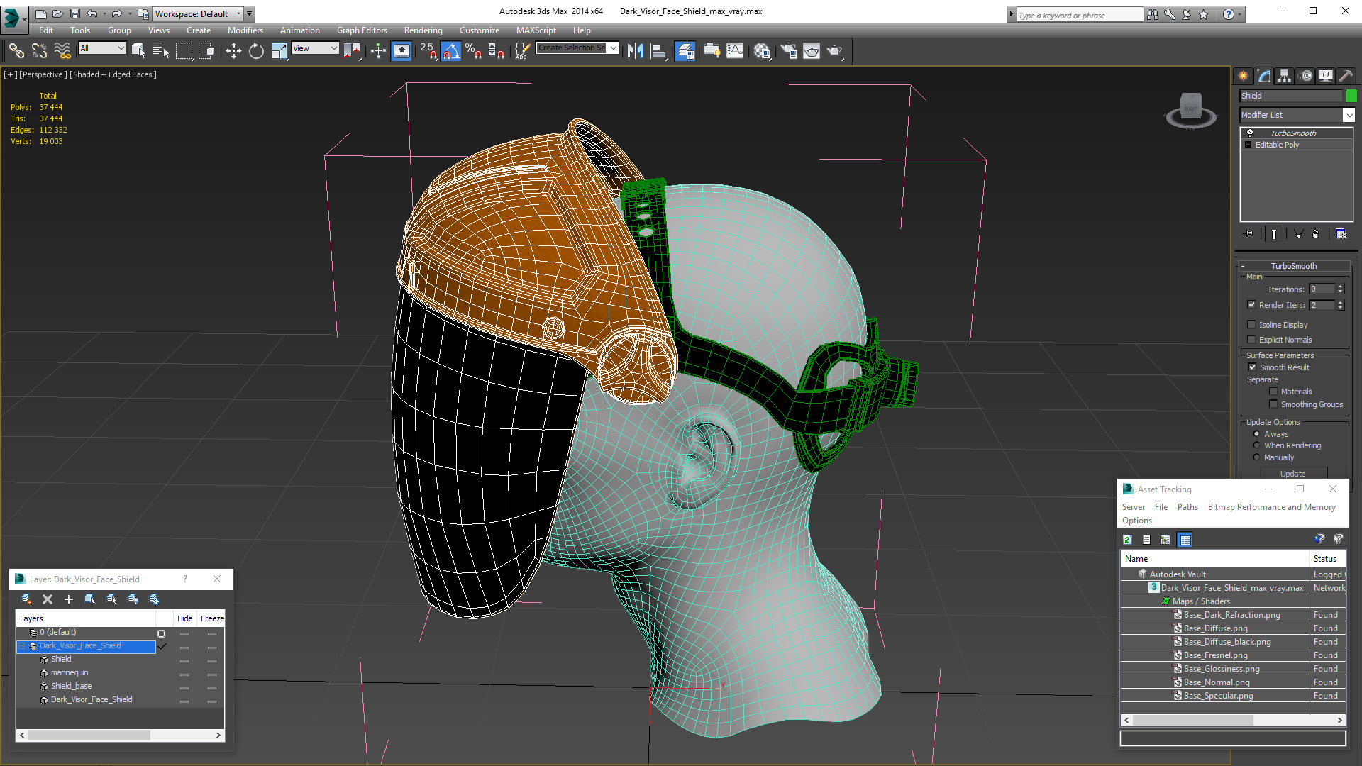Open the Modifiers menu
This screenshot has width=1362, height=766.
pyautogui.click(x=245, y=30)
